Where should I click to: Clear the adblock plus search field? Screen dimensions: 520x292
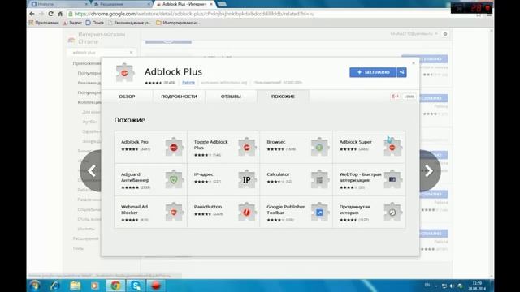132,52
